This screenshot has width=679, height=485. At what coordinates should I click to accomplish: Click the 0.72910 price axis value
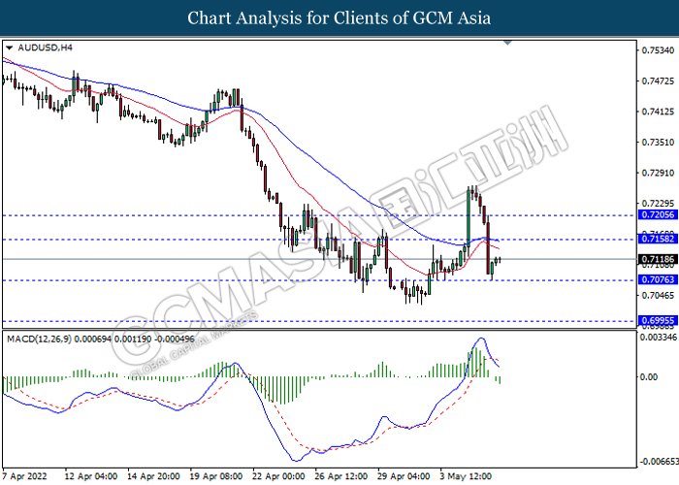click(658, 173)
